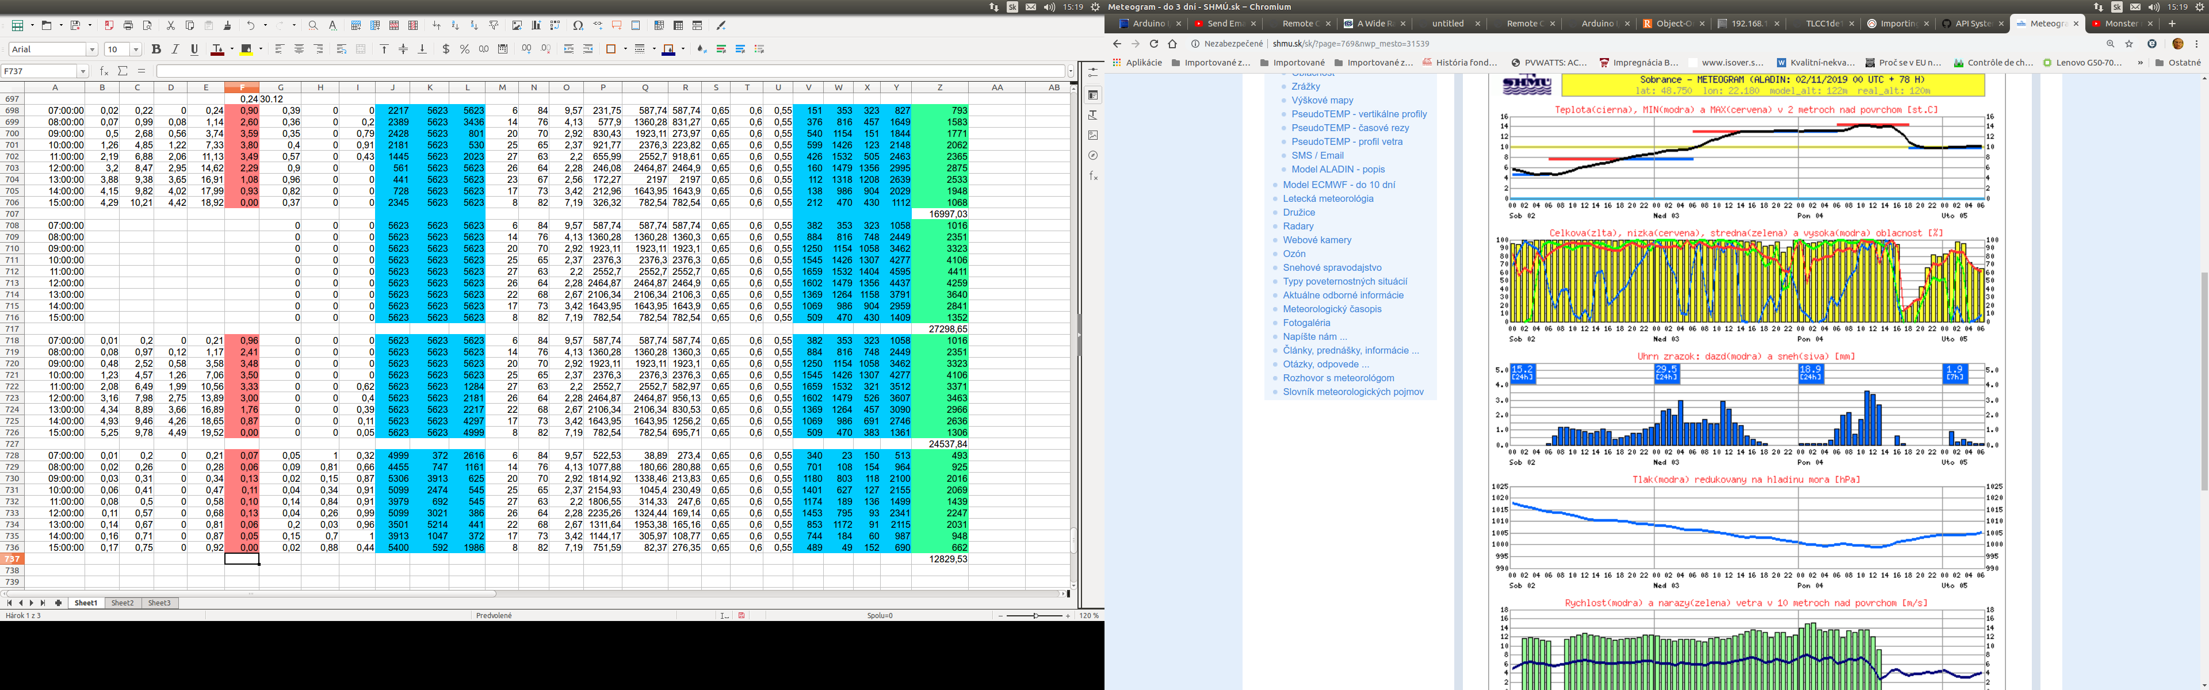Click the Insert Special Character omega icon
This screenshot has height=690, width=2209.
coord(578,26)
